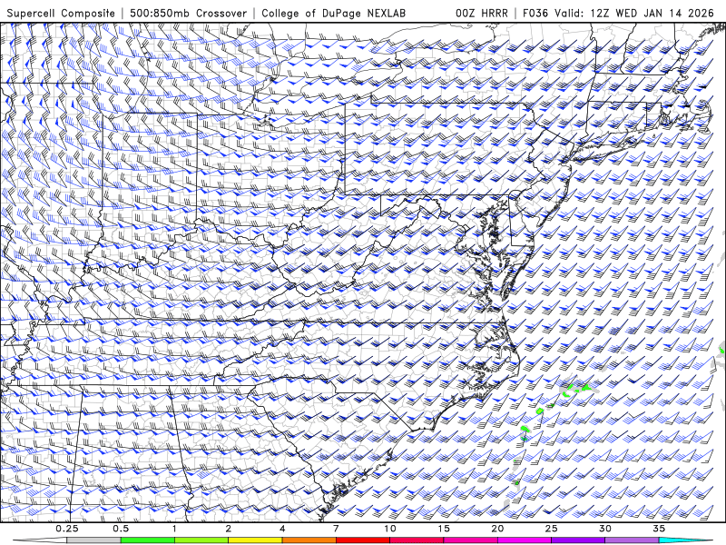Click the '1' legend value
This screenshot has height=545, width=726.
(x=174, y=529)
